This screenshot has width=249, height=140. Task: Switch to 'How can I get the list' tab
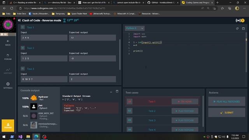click(94, 3)
